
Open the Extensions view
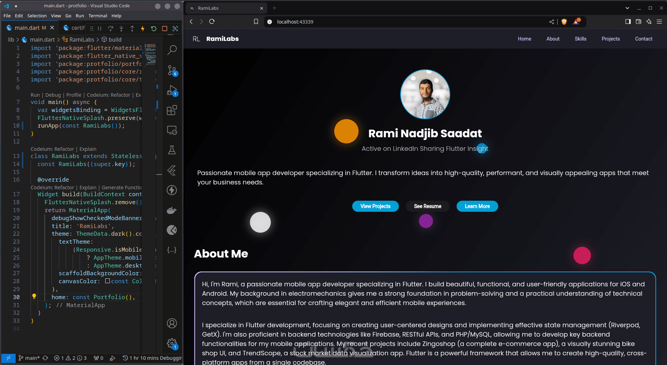pyautogui.click(x=172, y=110)
